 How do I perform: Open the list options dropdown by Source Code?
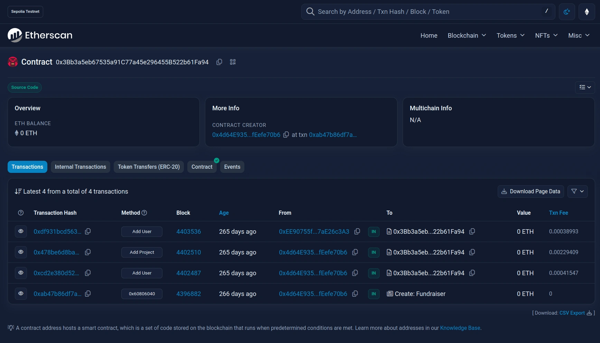[585, 87]
